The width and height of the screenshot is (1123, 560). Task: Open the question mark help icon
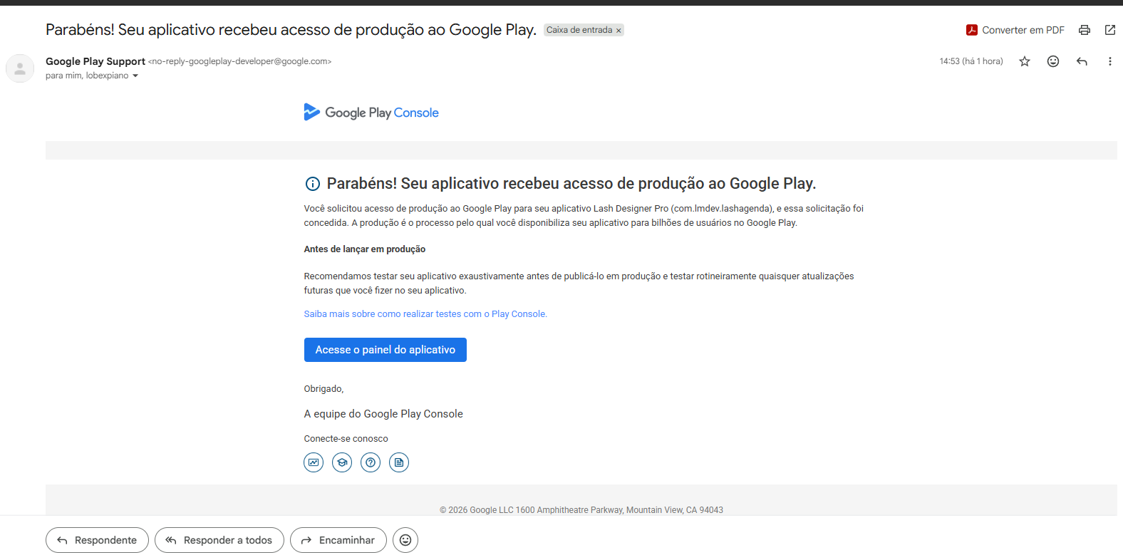(371, 462)
